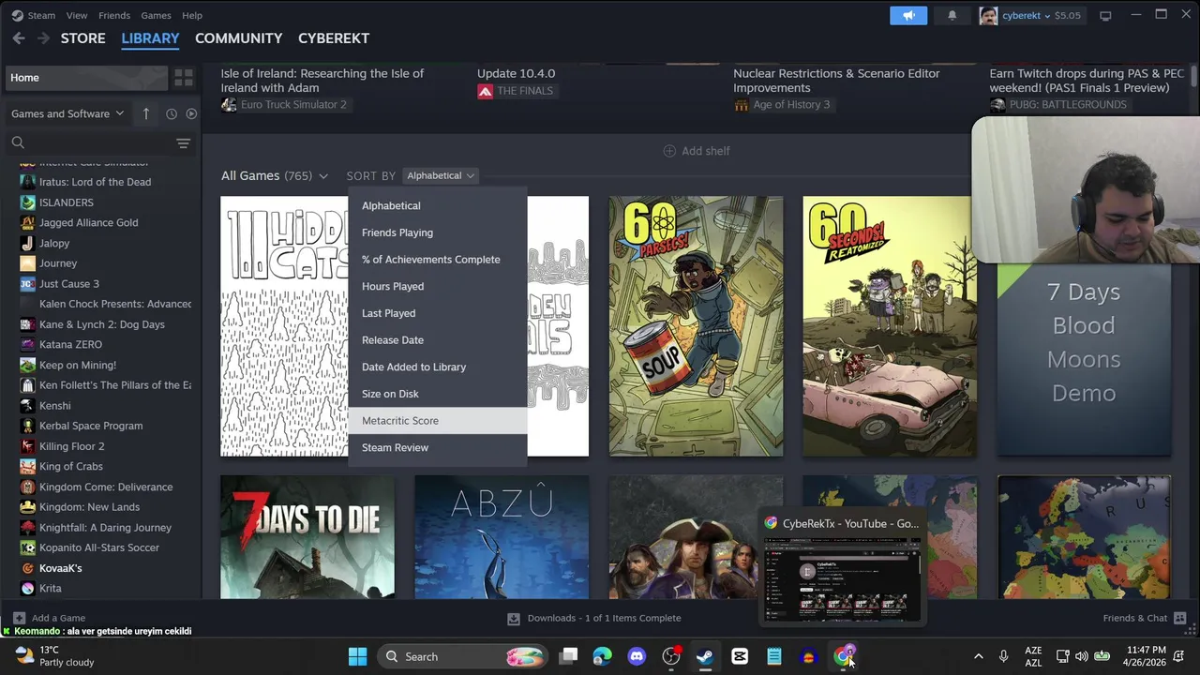Select Kerbal Space Program in game list
This screenshot has height=675, width=1200.
(x=91, y=426)
